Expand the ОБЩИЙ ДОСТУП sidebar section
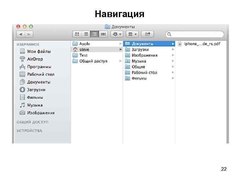Screen dimensions: 241x181 click(x=32, y=122)
